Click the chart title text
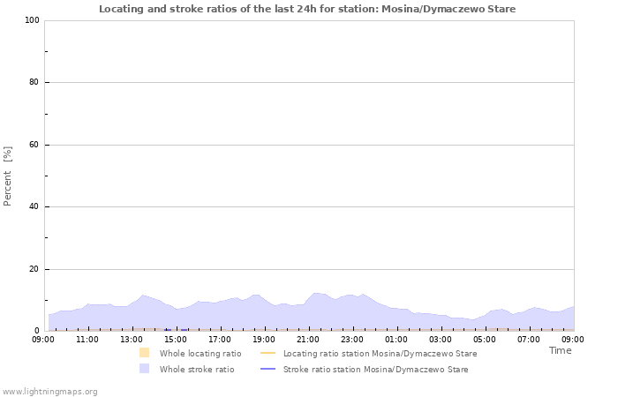This screenshot has height=397, width=618. (307, 9)
